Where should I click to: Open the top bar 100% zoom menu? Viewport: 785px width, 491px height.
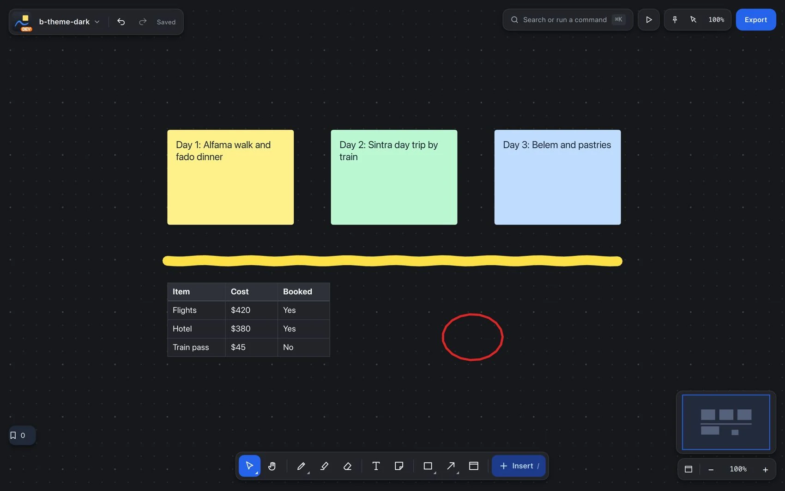pos(716,19)
